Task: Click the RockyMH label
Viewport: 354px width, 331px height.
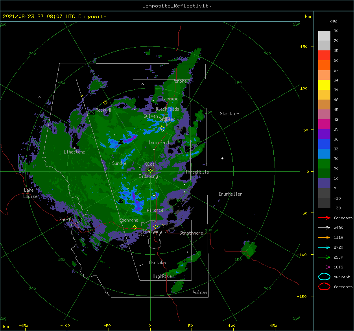Action: pyautogui.click(x=104, y=110)
